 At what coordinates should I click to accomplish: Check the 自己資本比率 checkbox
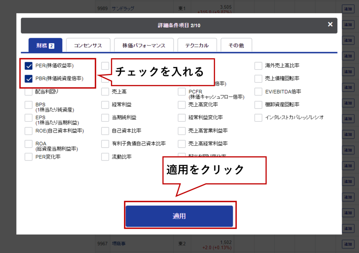[105, 131]
